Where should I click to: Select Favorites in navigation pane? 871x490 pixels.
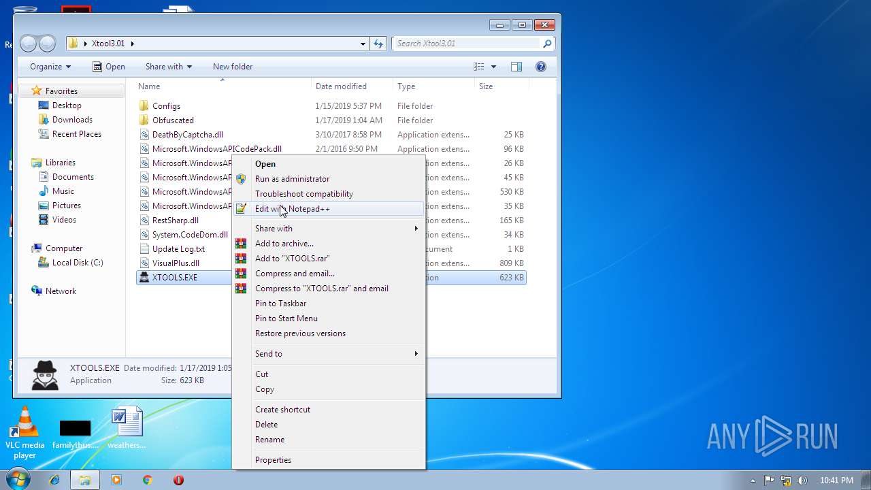(x=61, y=91)
